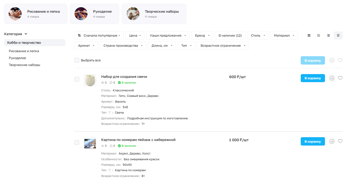The height and width of the screenshot is (181, 353).
Task: Expand the 'Бренд' filter dropdown
Action: [202, 35]
